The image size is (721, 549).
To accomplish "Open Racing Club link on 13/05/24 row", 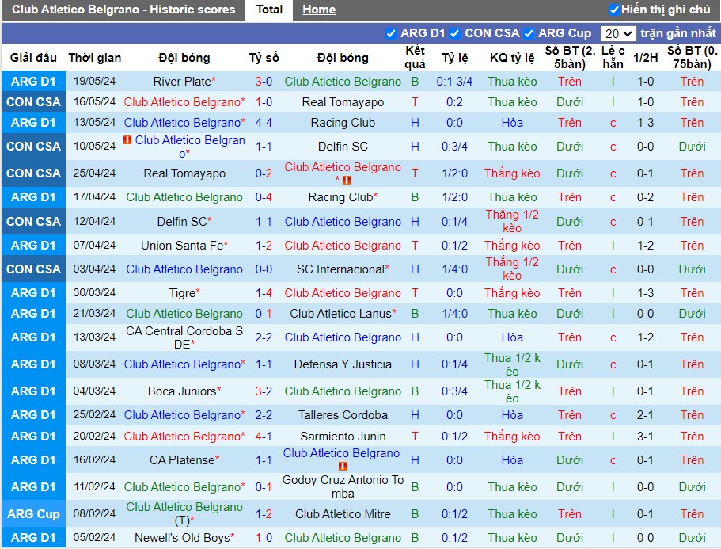I will (343, 123).
